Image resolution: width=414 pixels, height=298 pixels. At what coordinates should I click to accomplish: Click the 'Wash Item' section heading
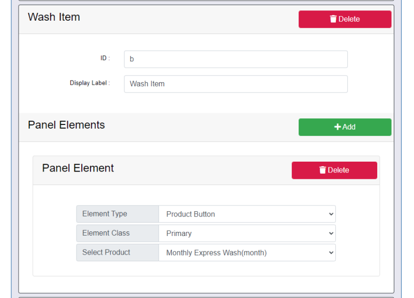click(x=54, y=17)
